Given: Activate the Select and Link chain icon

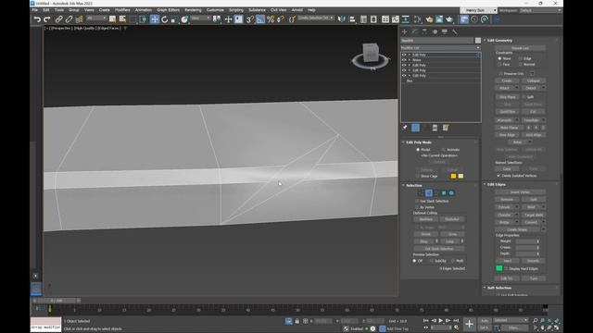Looking at the screenshot, I should click(58, 18).
